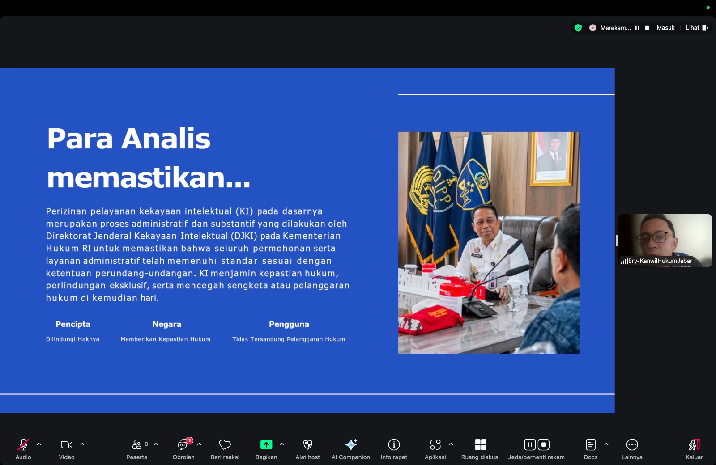Click the Beri reaksi reactions icon
Viewport: 716px width, 465px height.
225,444
